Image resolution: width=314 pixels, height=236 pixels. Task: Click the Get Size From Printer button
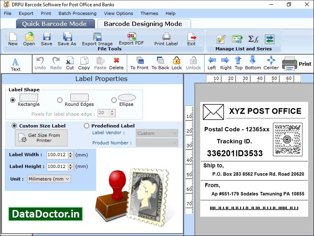pos(41,138)
